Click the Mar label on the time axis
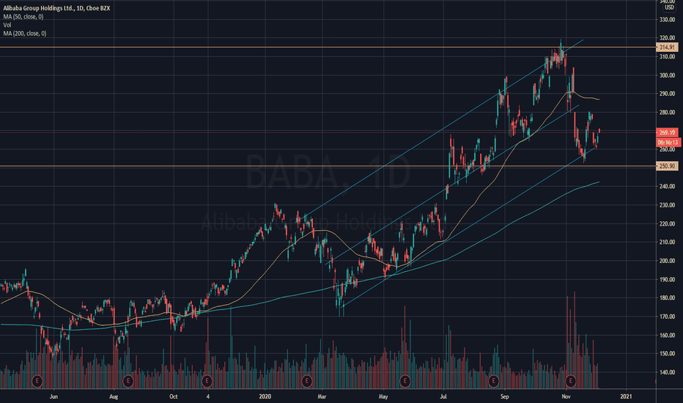The width and height of the screenshot is (683, 403). pos(322,396)
